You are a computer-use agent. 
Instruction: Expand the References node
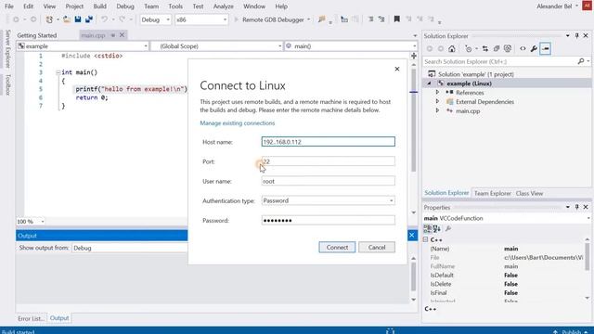pos(437,92)
